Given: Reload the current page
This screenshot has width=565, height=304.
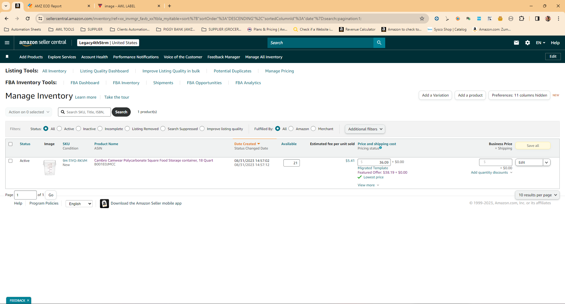Looking at the screenshot, I should [x=28, y=19].
